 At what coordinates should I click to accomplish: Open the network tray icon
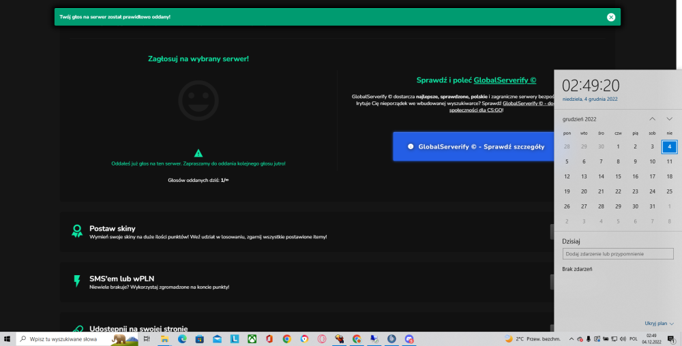pos(614,339)
